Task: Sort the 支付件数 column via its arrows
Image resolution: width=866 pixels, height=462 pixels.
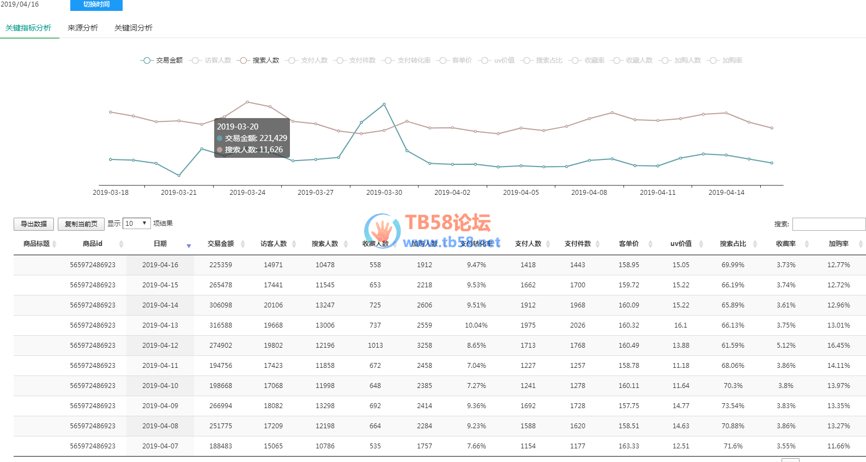Action: coord(597,244)
